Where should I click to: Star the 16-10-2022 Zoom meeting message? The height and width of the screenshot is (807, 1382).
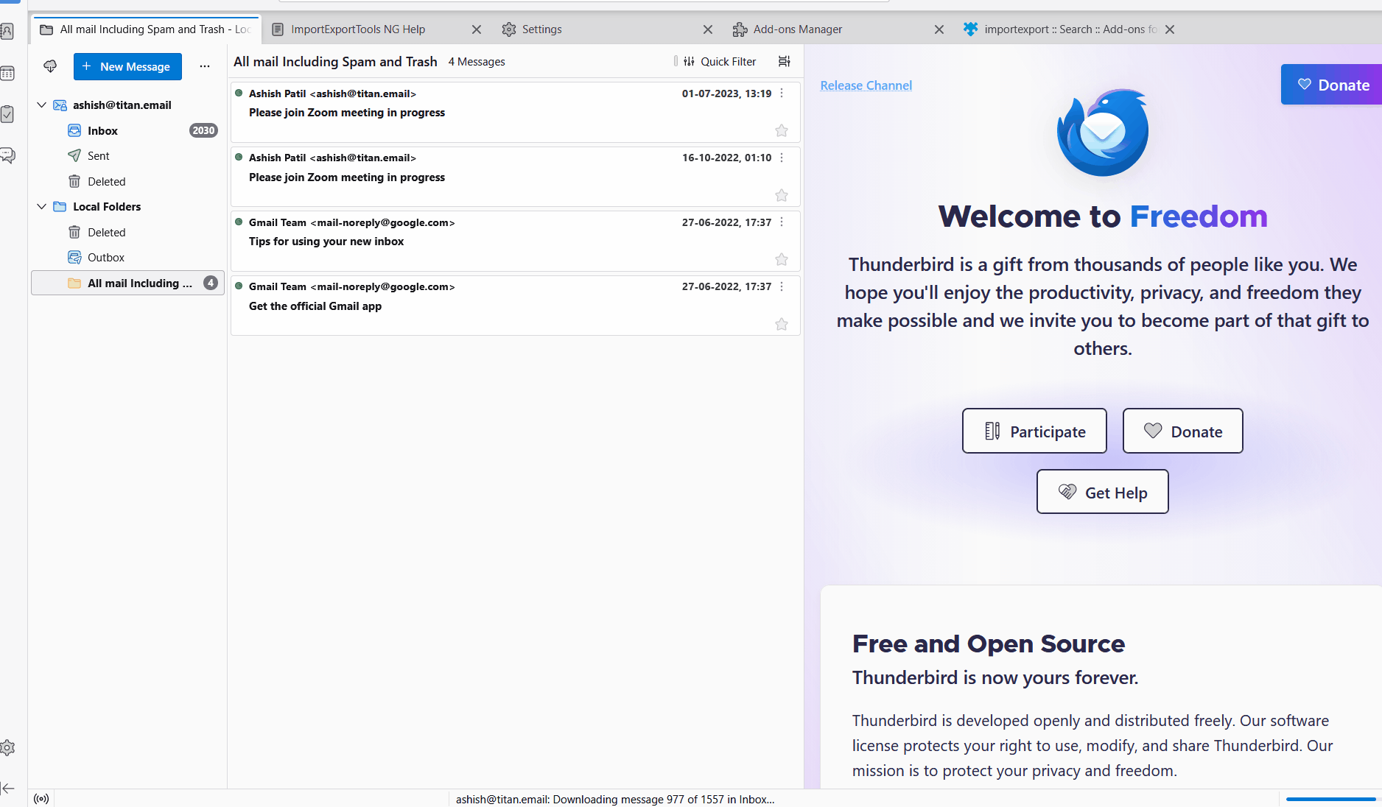[782, 195]
